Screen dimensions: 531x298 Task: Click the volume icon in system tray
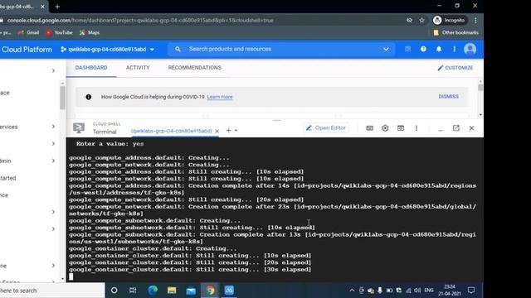pos(417,291)
